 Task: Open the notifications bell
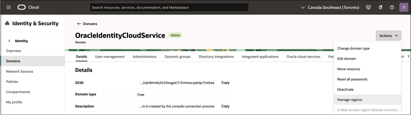pos(380,7)
